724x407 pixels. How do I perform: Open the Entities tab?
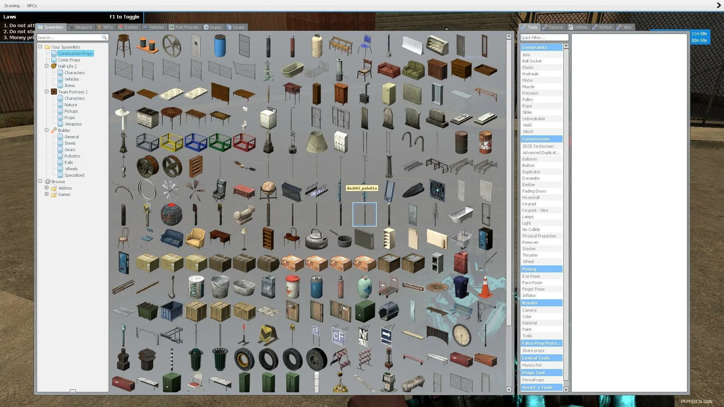(128, 27)
